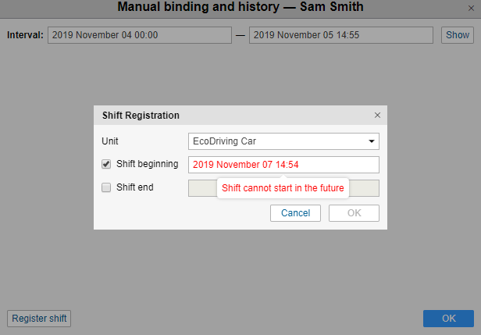The image size is (481, 335).
Task: Close the Shift Registration dialog
Action: pos(377,115)
